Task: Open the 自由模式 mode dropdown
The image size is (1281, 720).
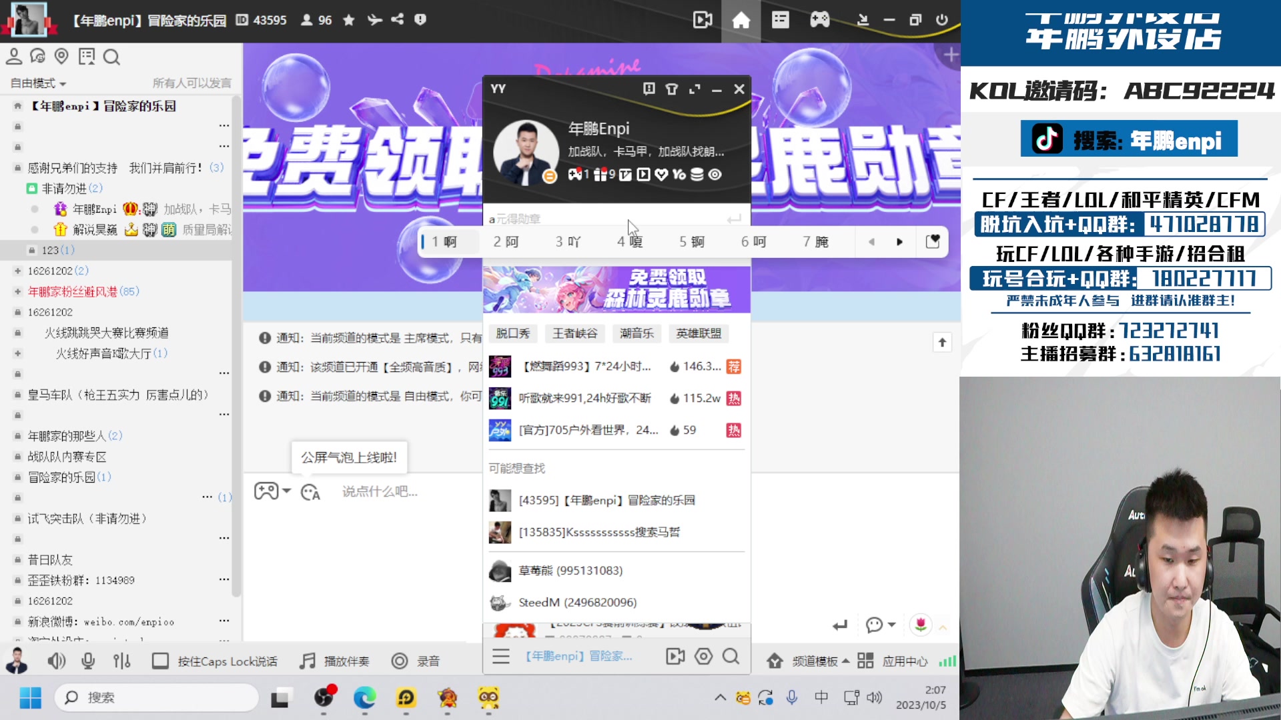Action: point(38,83)
